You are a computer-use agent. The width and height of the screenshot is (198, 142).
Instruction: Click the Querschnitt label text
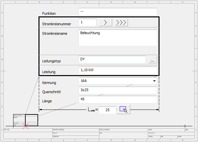tap(52, 92)
